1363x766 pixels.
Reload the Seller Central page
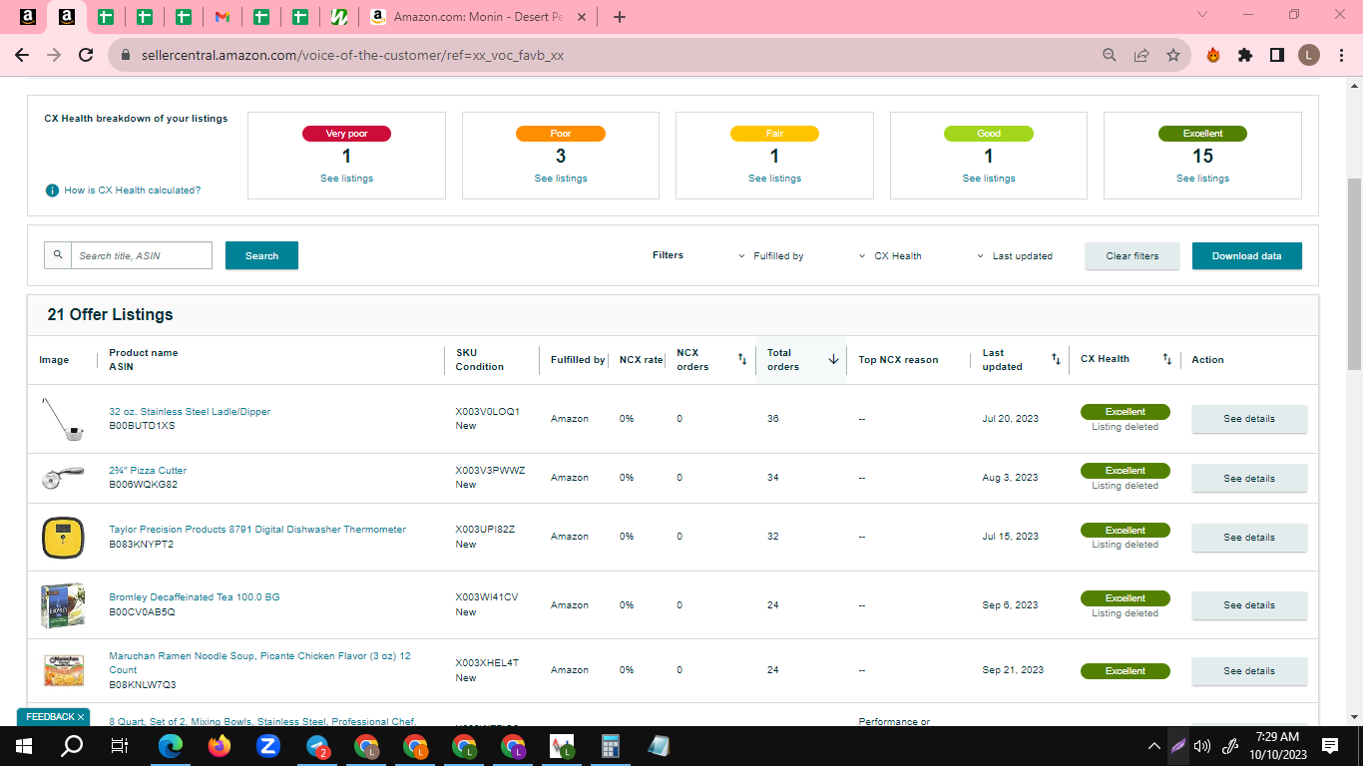coord(87,55)
